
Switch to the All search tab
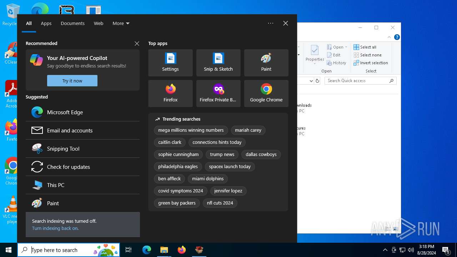[x=29, y=23]
